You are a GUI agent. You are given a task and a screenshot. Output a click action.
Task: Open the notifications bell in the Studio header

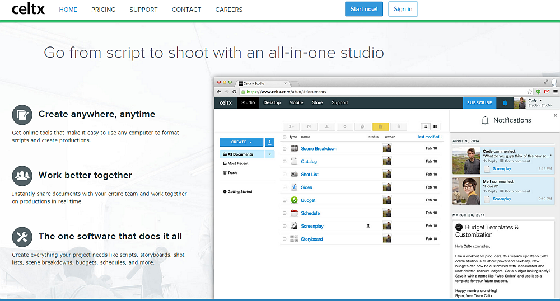[505, 103]
